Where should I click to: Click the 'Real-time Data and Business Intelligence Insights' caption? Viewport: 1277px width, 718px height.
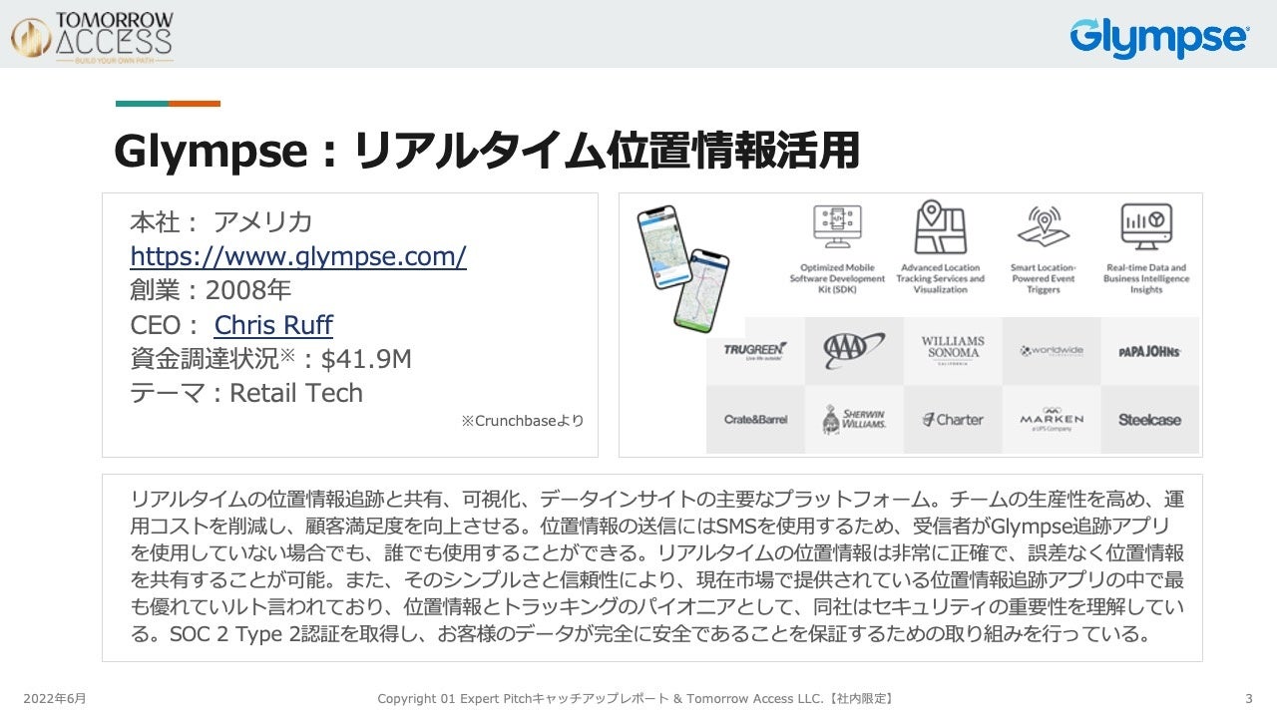click(1146, 278)
